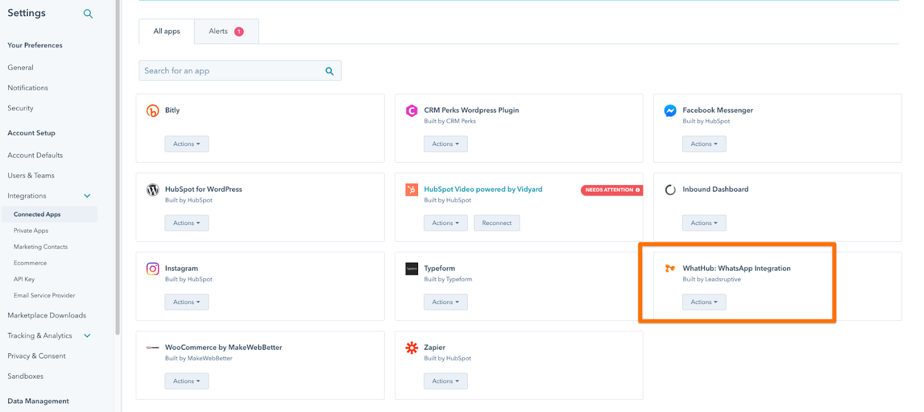924x412 pixels.
Task: Click the WhatHub WhatsApp Integration logo
Action: click(x=670, y=268)
